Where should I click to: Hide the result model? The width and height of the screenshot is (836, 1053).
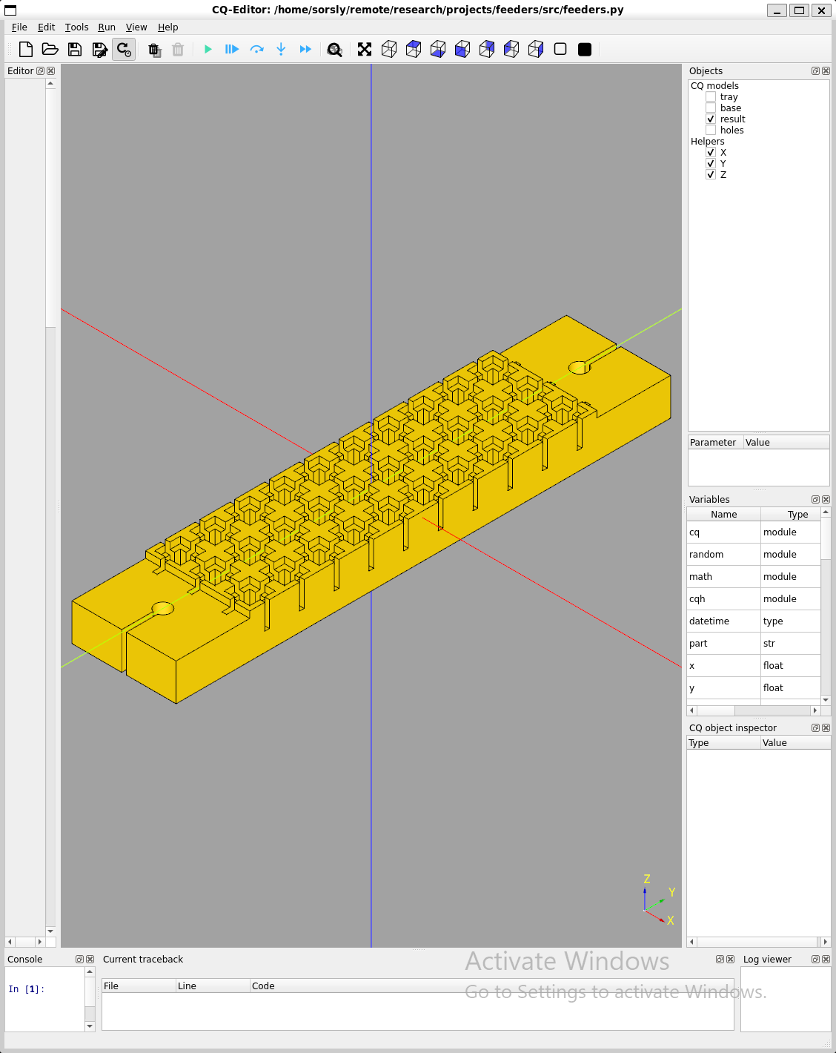(711, 119)
